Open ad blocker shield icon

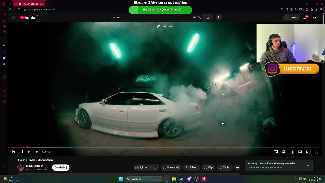[291, 9]
